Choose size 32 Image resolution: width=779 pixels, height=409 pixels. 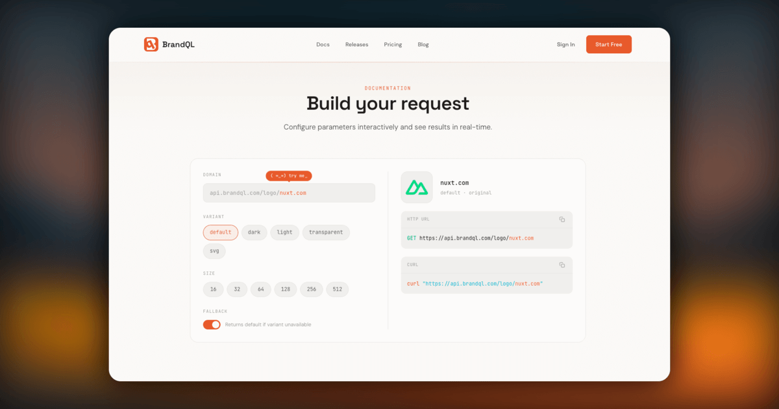pos(237,290)
